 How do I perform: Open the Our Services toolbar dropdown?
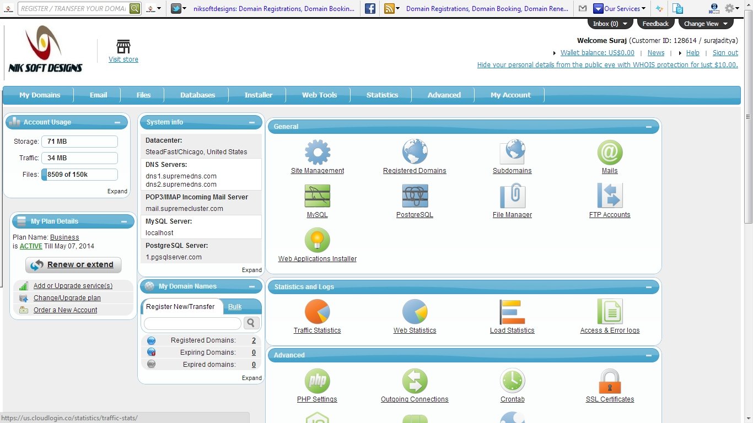coord(620,8)
